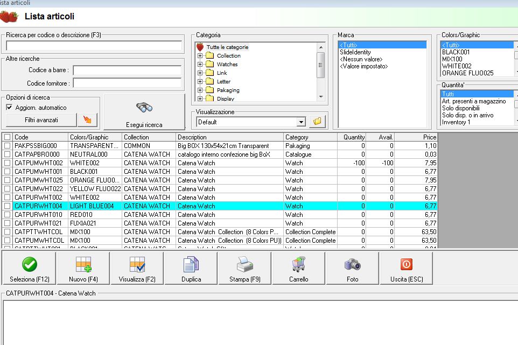The width and height of the screenshot is (518, 345).
Task: Click the category tree scroll-up arrow
Action: point(321,47)
